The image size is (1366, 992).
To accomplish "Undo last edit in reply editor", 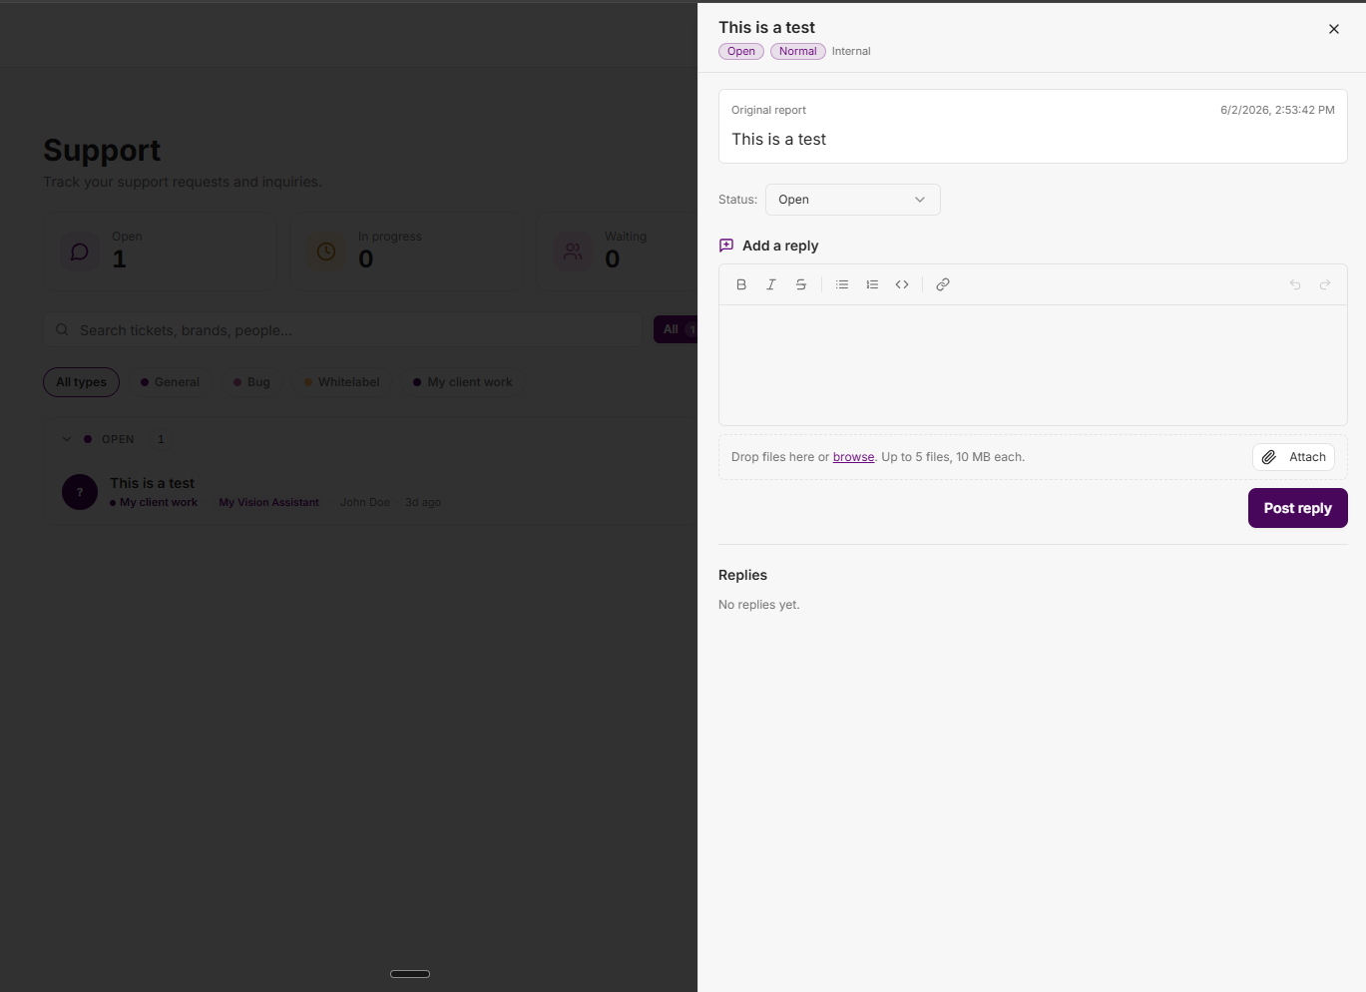I will tap(1295, 284).
